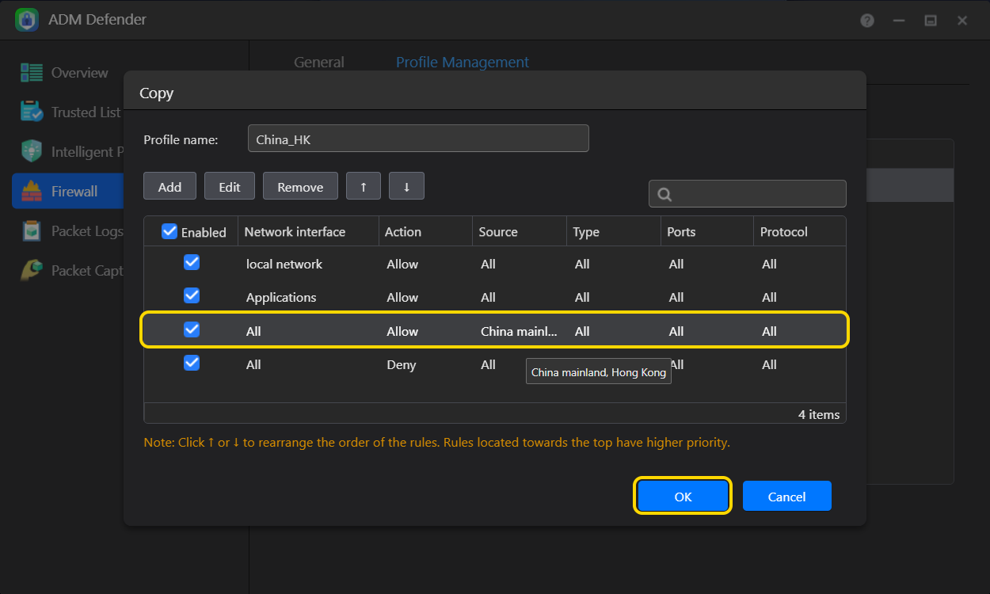Click the Packet Logs clipboard icon
Screen dimensions: 990x594
[32, 230]
